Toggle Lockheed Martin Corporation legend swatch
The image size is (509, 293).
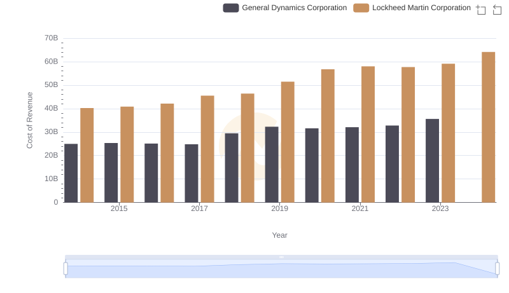click(361, 8)
